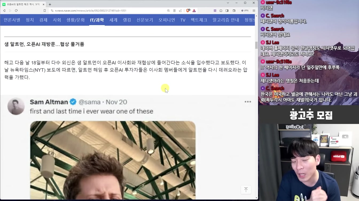
Task: Click chat message '제디넷이 정식이름입니다.'
Action: [x=283, y=21]
